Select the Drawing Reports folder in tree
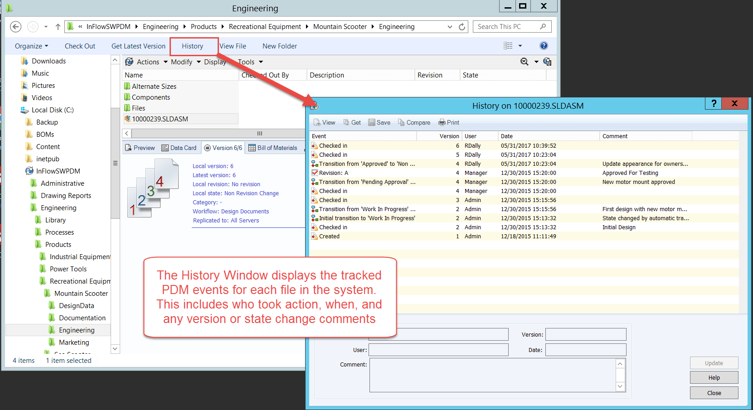The height and width of the screenshot is (410, 753). [x=66, y=196]
